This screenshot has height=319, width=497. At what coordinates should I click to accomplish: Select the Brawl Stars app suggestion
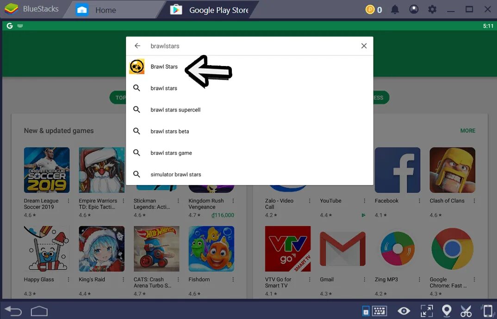[x=249, y=67]
